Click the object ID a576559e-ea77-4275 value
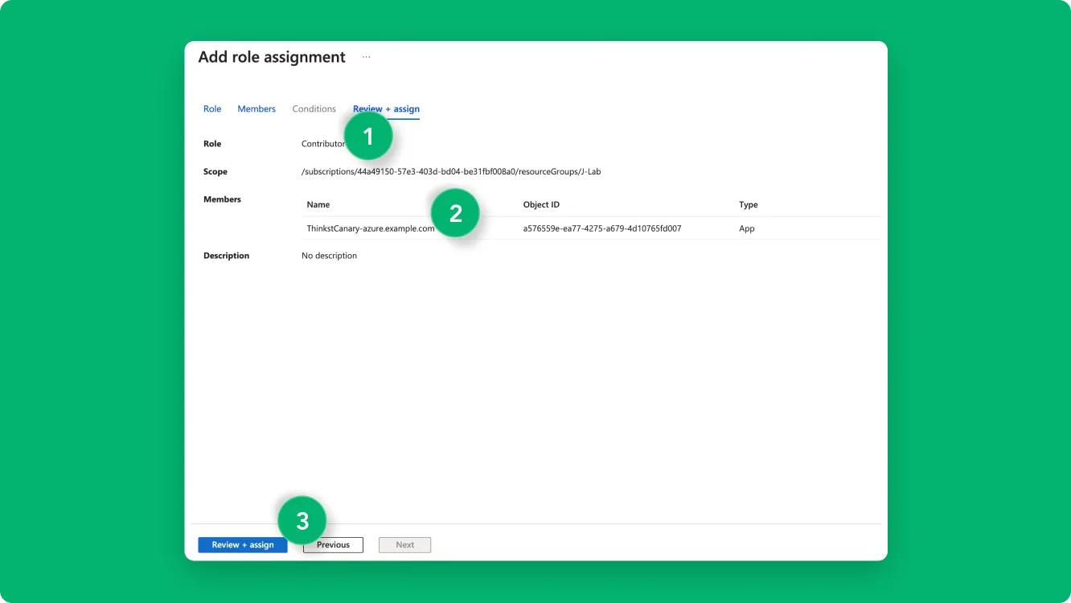1071x603 pixels. point(601,229)
